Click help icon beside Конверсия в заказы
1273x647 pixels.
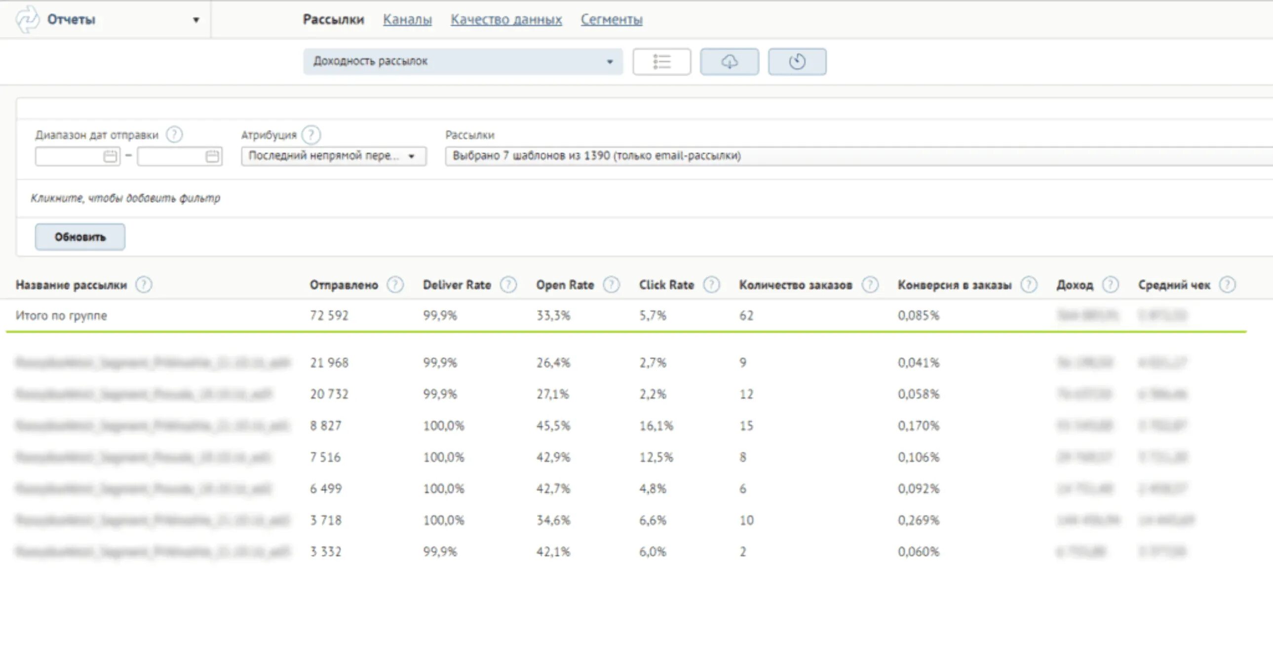click(1029, 285)
